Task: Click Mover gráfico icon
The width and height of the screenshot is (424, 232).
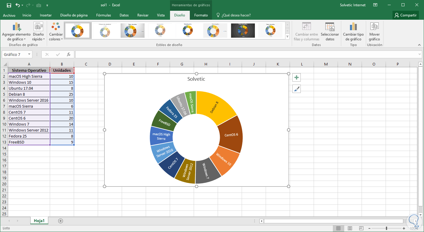Action: coord(374,31)
